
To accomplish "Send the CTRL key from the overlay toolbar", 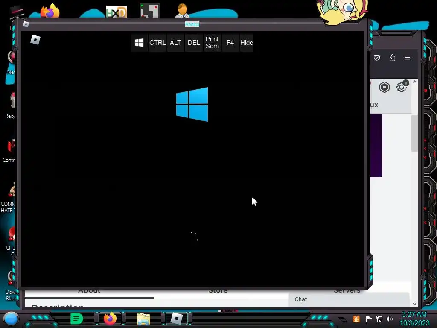I will 157,43.
